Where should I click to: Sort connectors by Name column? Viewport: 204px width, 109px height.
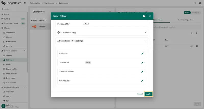click(43, 20)
